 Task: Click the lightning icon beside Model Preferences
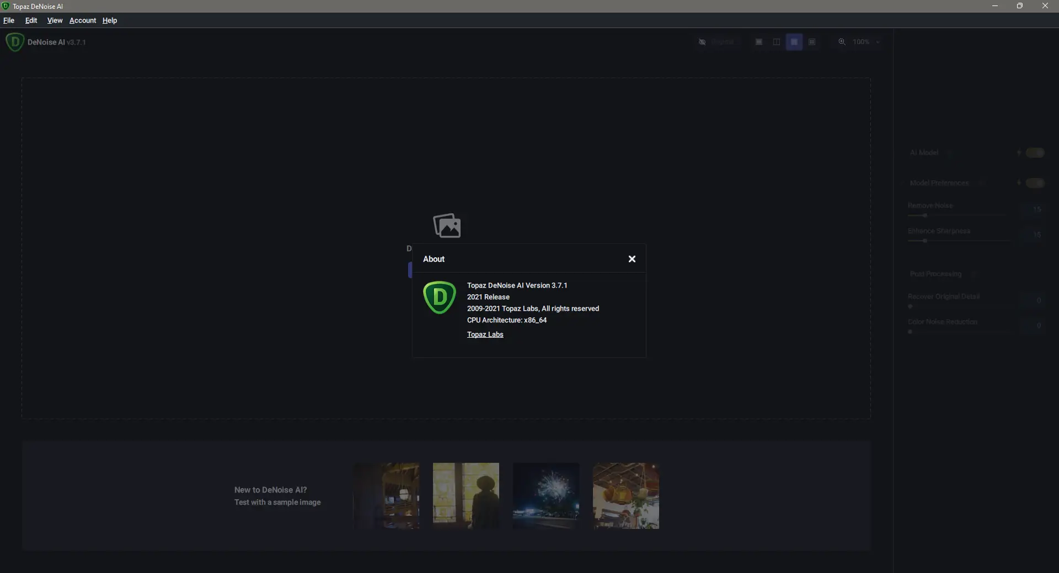tap(1019, 183)
